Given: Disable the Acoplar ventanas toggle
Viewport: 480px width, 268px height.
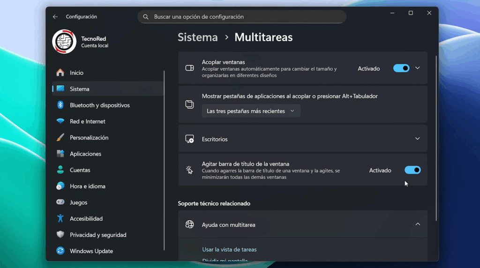Looking at the screenshot, I should 401,68.
